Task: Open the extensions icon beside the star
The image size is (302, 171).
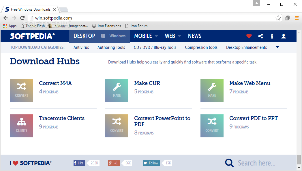Action: tap(288, 18)
